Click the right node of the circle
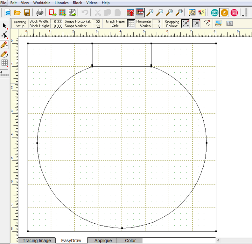 [206, 143]
